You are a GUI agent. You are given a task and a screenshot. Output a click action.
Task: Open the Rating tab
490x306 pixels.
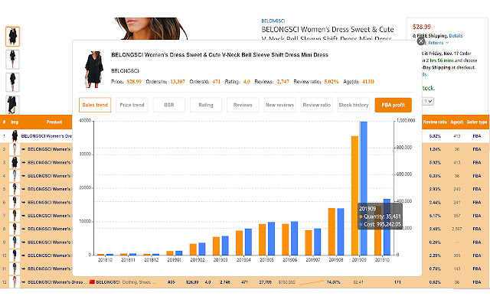click(x=206, y=105)
